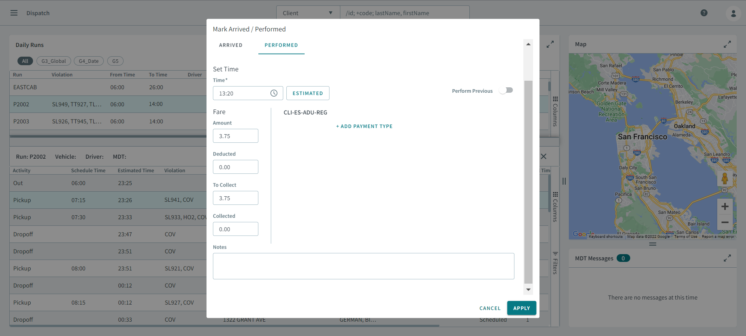
Task: Open Columns sidebar in Daily Runs grid
Action: click(x=555, y=111)
